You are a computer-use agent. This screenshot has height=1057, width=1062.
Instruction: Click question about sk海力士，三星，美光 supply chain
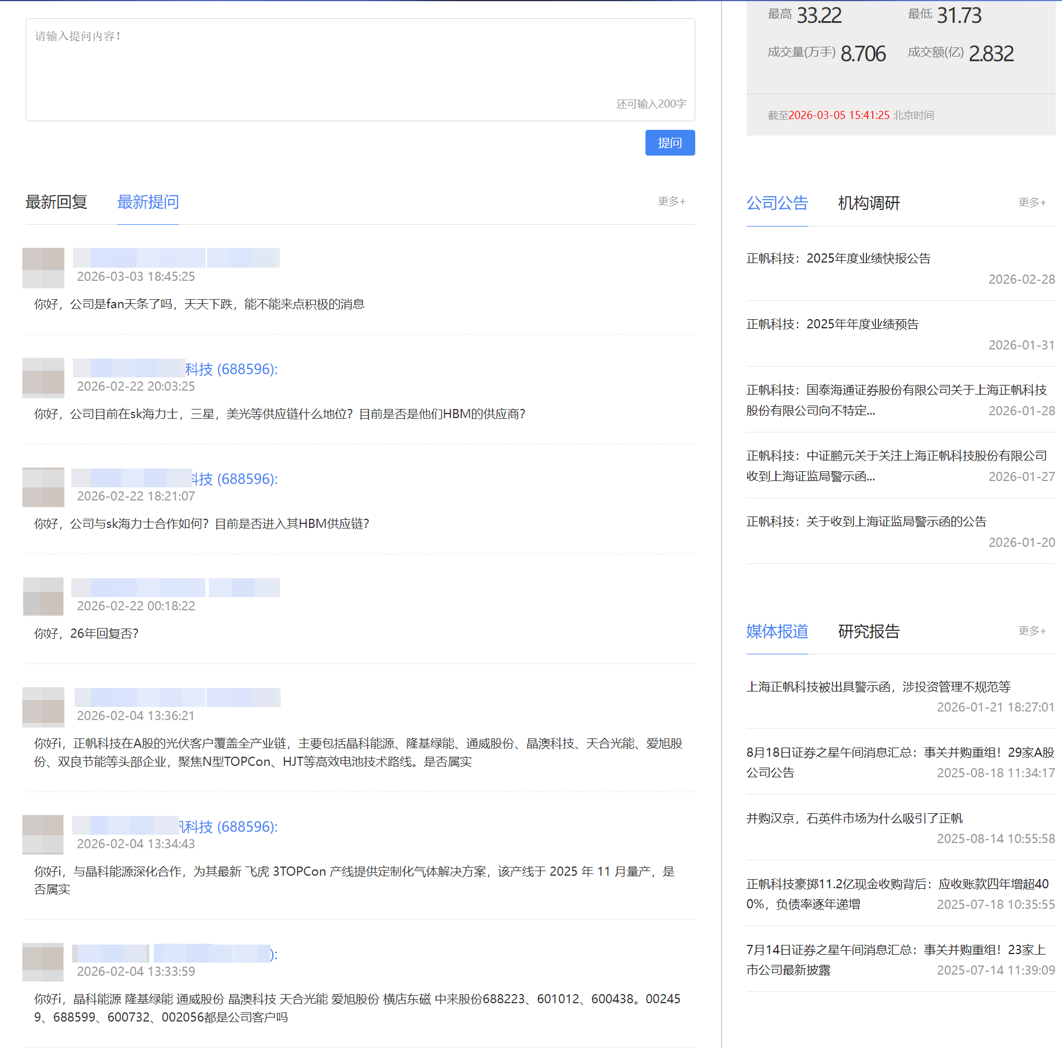coord(280,414)
